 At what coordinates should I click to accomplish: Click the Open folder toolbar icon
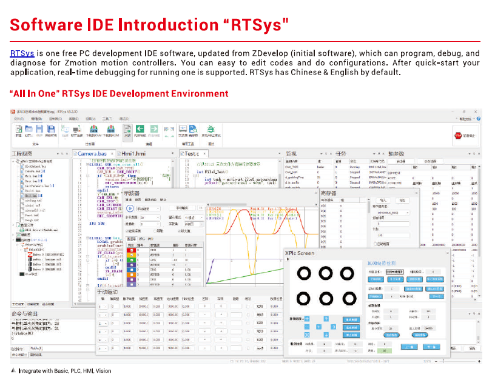29,129
